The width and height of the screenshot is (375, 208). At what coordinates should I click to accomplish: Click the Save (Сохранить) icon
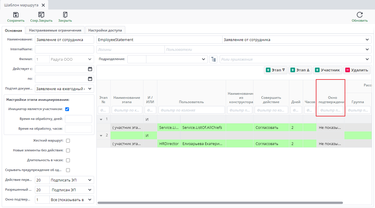[x=16, y=15]
